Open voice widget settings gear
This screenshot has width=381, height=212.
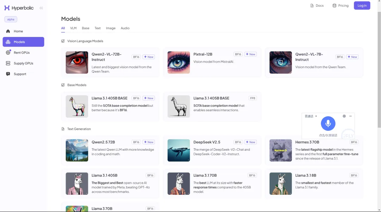344,116
